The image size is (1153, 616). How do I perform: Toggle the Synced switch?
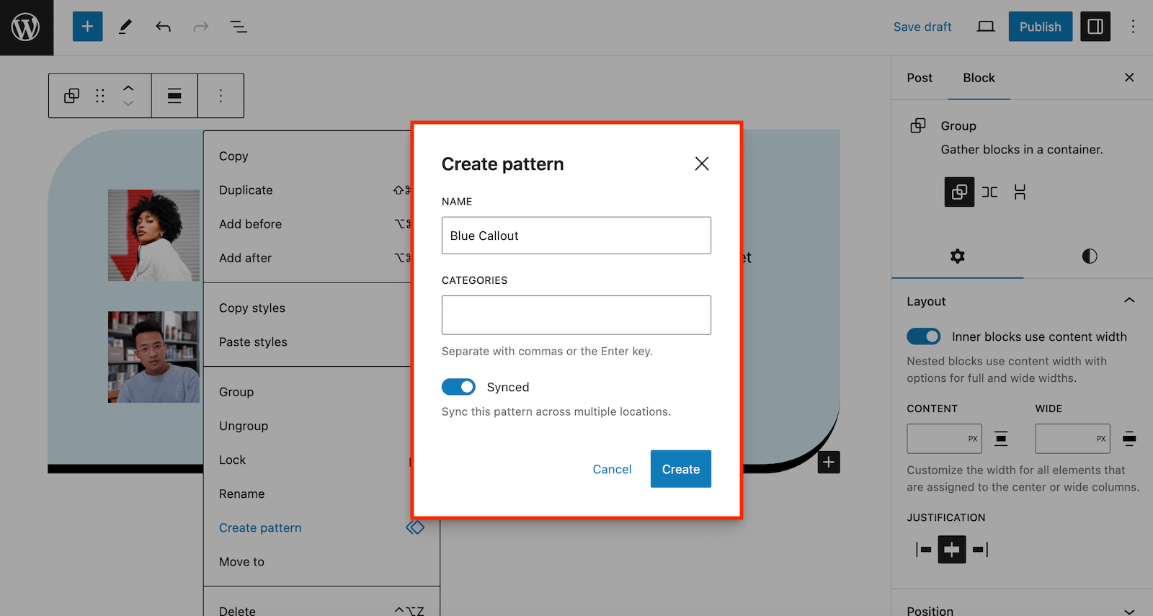pos(458,387)
